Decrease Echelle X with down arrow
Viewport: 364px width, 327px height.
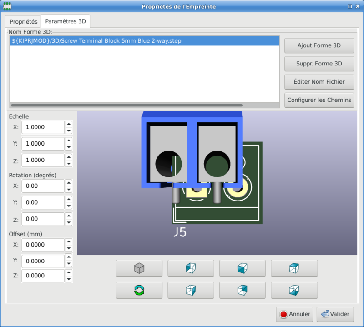[x=69, y=131]
